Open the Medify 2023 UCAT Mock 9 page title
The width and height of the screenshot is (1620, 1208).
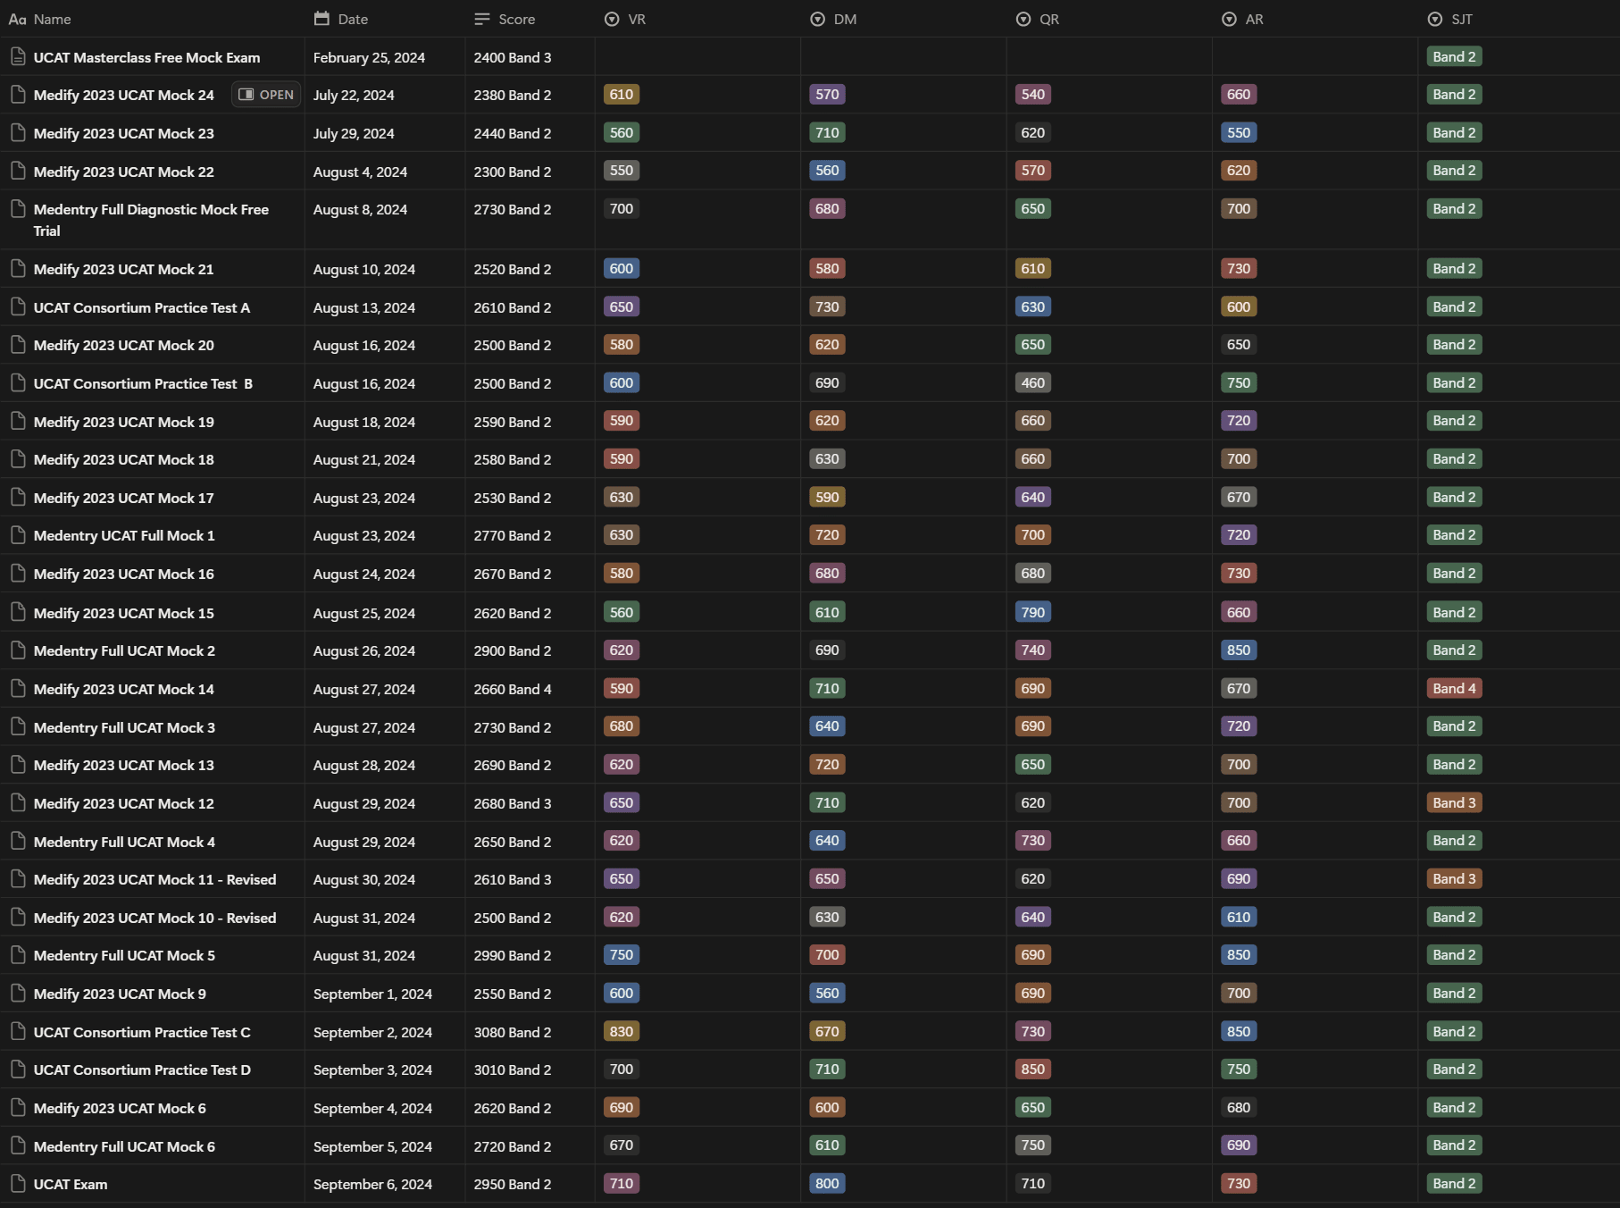[120, 994]
